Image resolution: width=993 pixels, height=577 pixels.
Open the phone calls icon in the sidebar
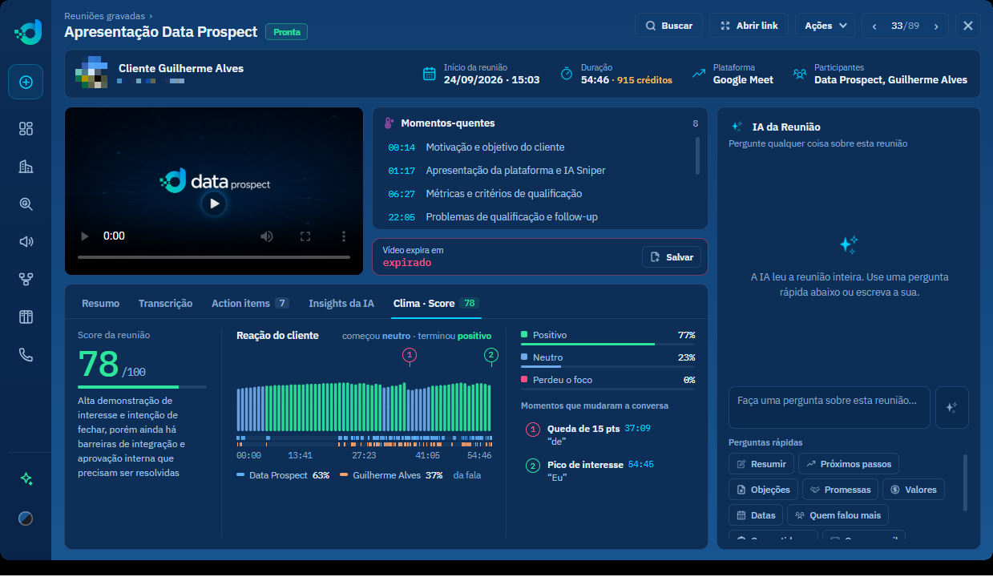click(26, 355)
